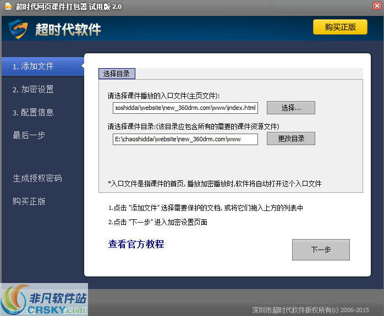
Task: Open step 3. 配置信息
Action: click(33, 112)
